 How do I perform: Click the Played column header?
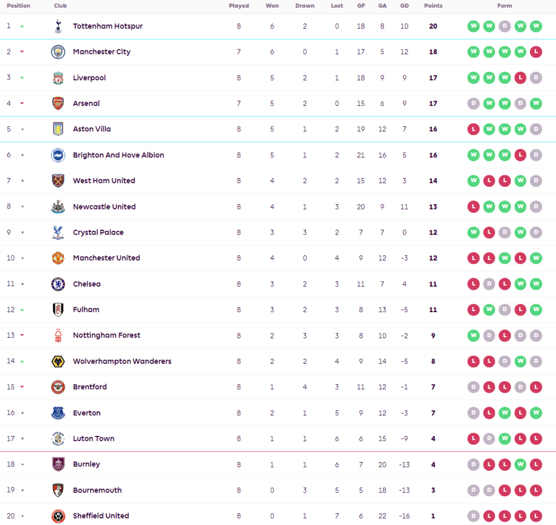click(239, 6)
